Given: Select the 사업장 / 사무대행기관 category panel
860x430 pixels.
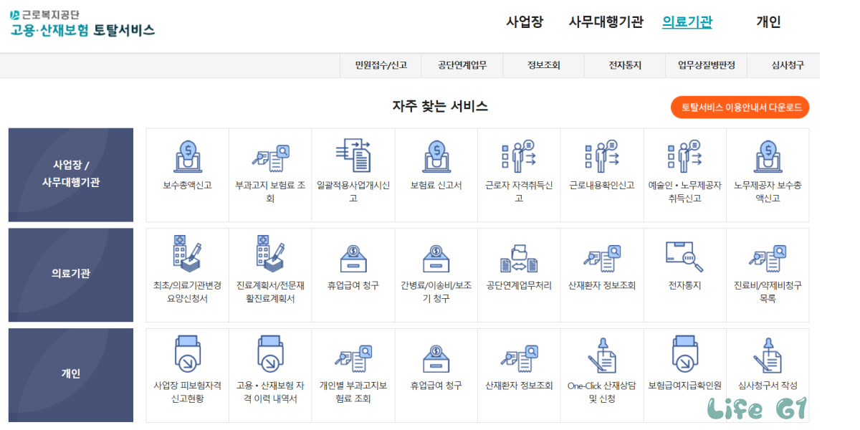Looking at the screenshot, I should pos(71,175).
